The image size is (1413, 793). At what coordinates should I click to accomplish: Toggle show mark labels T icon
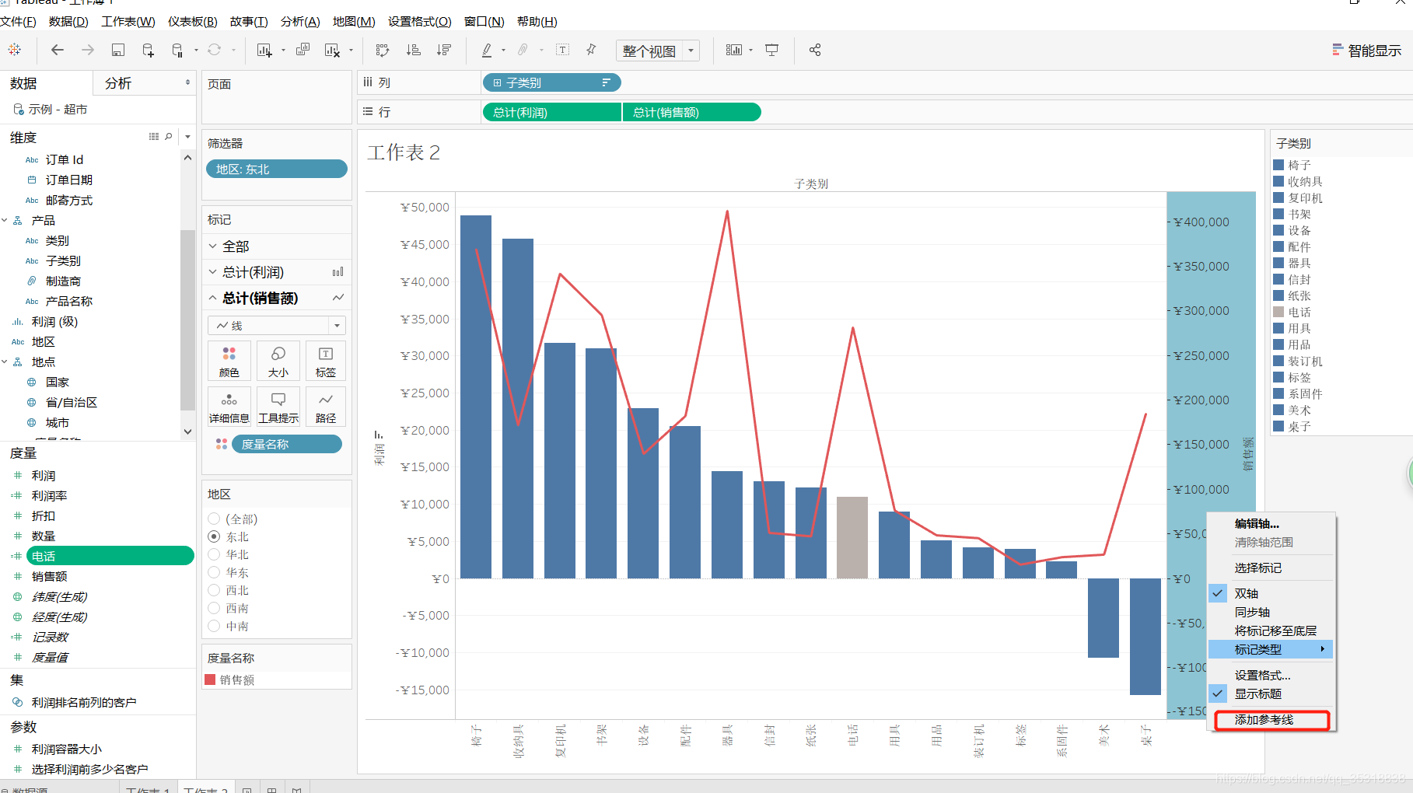[563, 50]
